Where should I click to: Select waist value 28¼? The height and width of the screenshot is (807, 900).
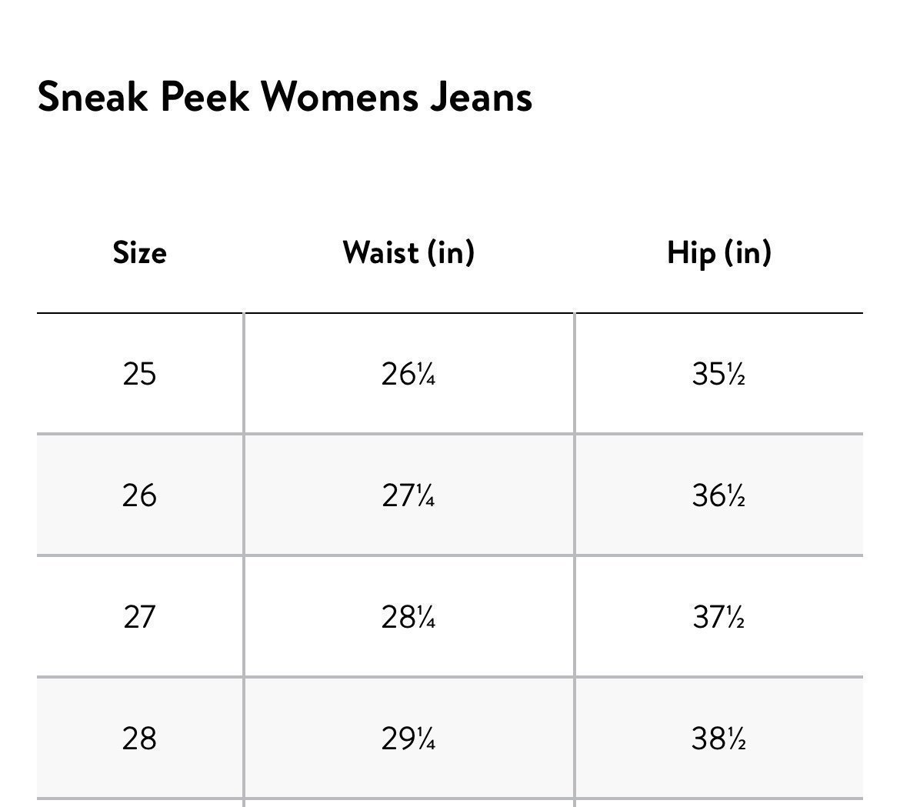click(408, 617)
